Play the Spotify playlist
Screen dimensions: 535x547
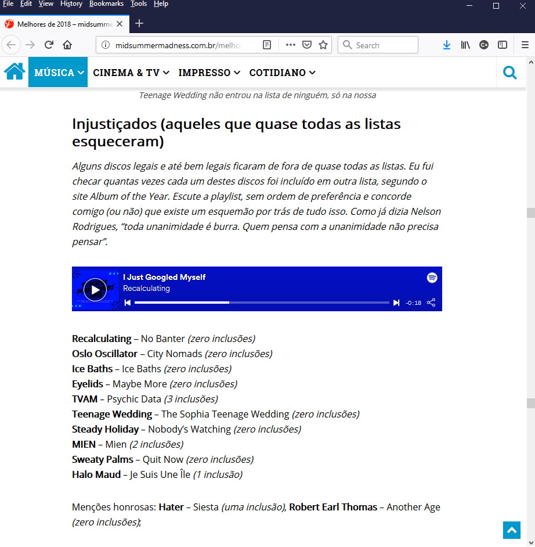[x=95, y=290]
